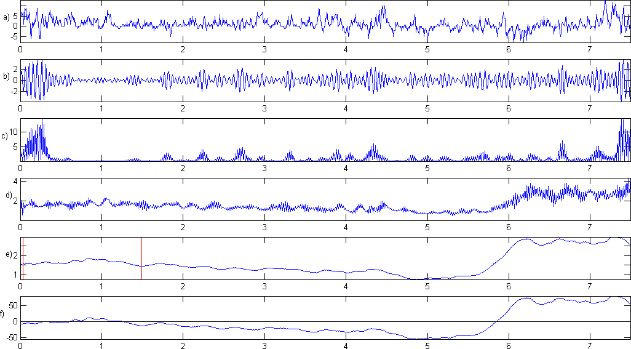Click x-axis tick 4 under plot a
The image size is (631, 349).
pyautogui.click(x=346, y=49)
